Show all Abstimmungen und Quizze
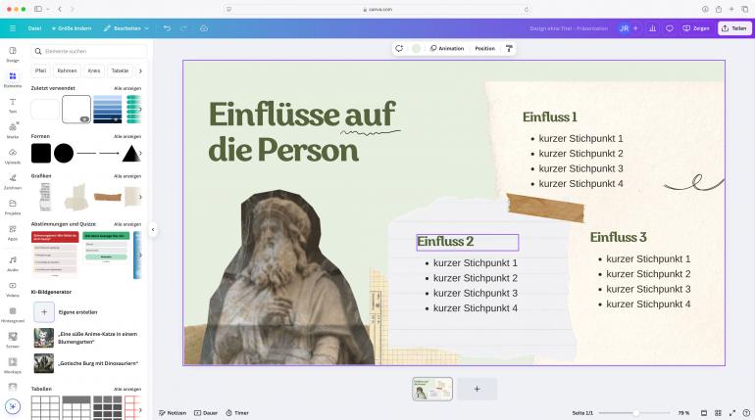 127,224
